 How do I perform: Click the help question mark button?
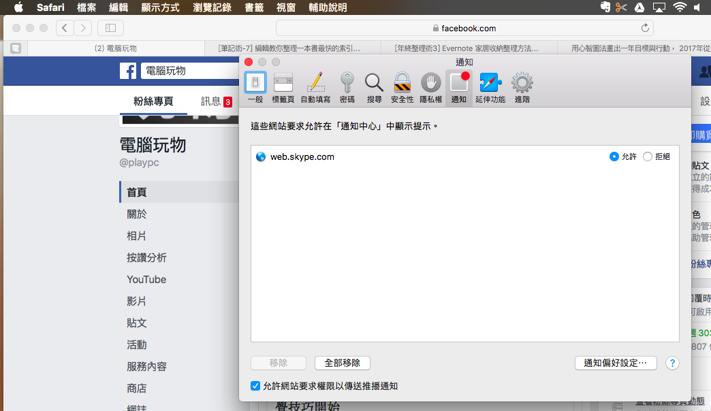pyautogui.click(x=672, y=363)
